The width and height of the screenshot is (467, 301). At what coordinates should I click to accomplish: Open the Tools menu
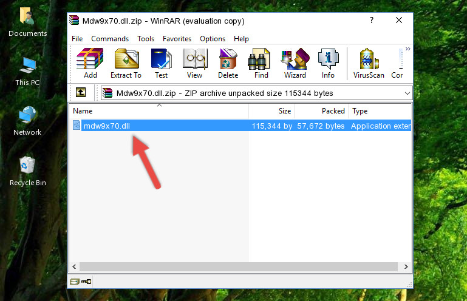click(146, 39)
